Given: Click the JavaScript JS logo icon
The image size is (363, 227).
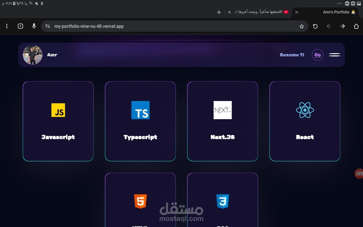Looking at the screenshot, I should click(x=58, y=110).
